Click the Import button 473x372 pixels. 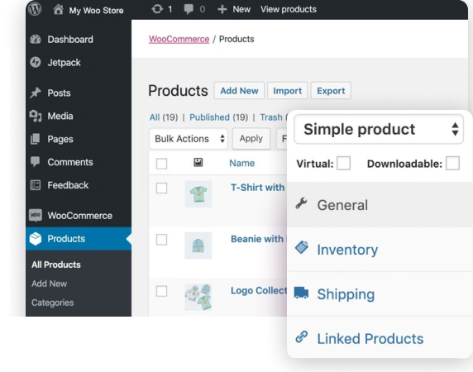point(288,91)
